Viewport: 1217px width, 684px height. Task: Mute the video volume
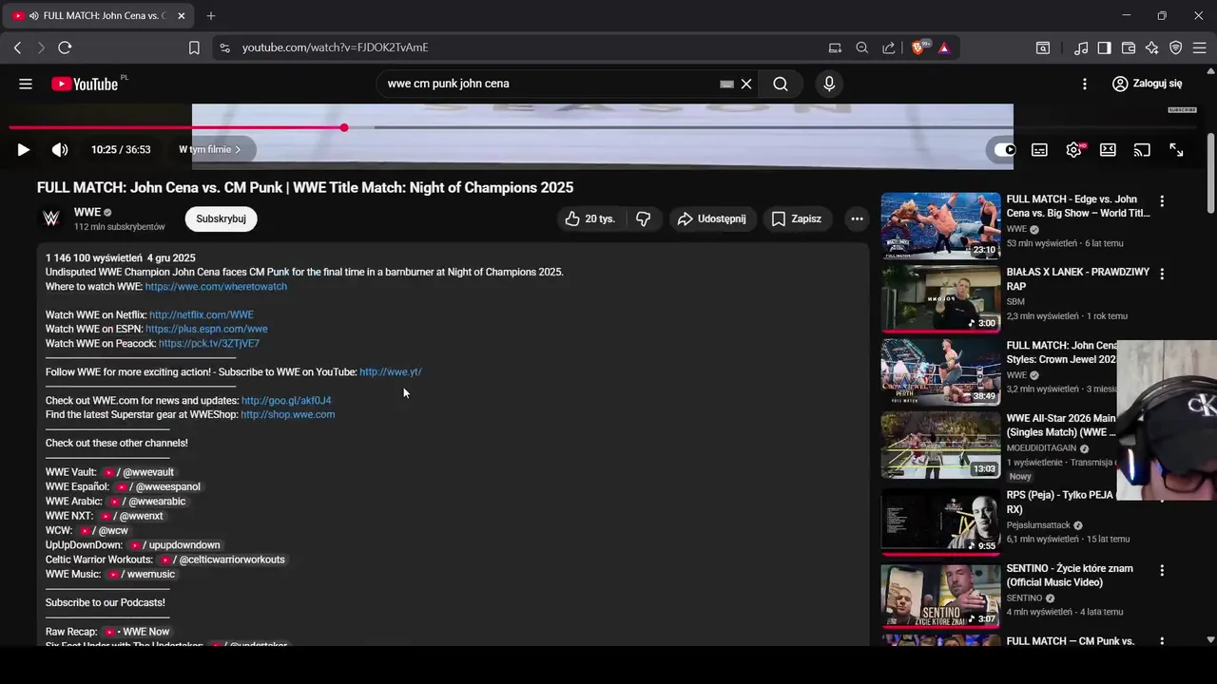point(60,149)
